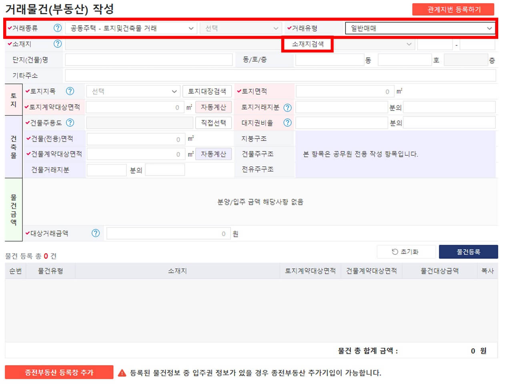505x384 pixels.
Task: Click the 대상거래금액 amount input field
Action: [x=168, y=233]
